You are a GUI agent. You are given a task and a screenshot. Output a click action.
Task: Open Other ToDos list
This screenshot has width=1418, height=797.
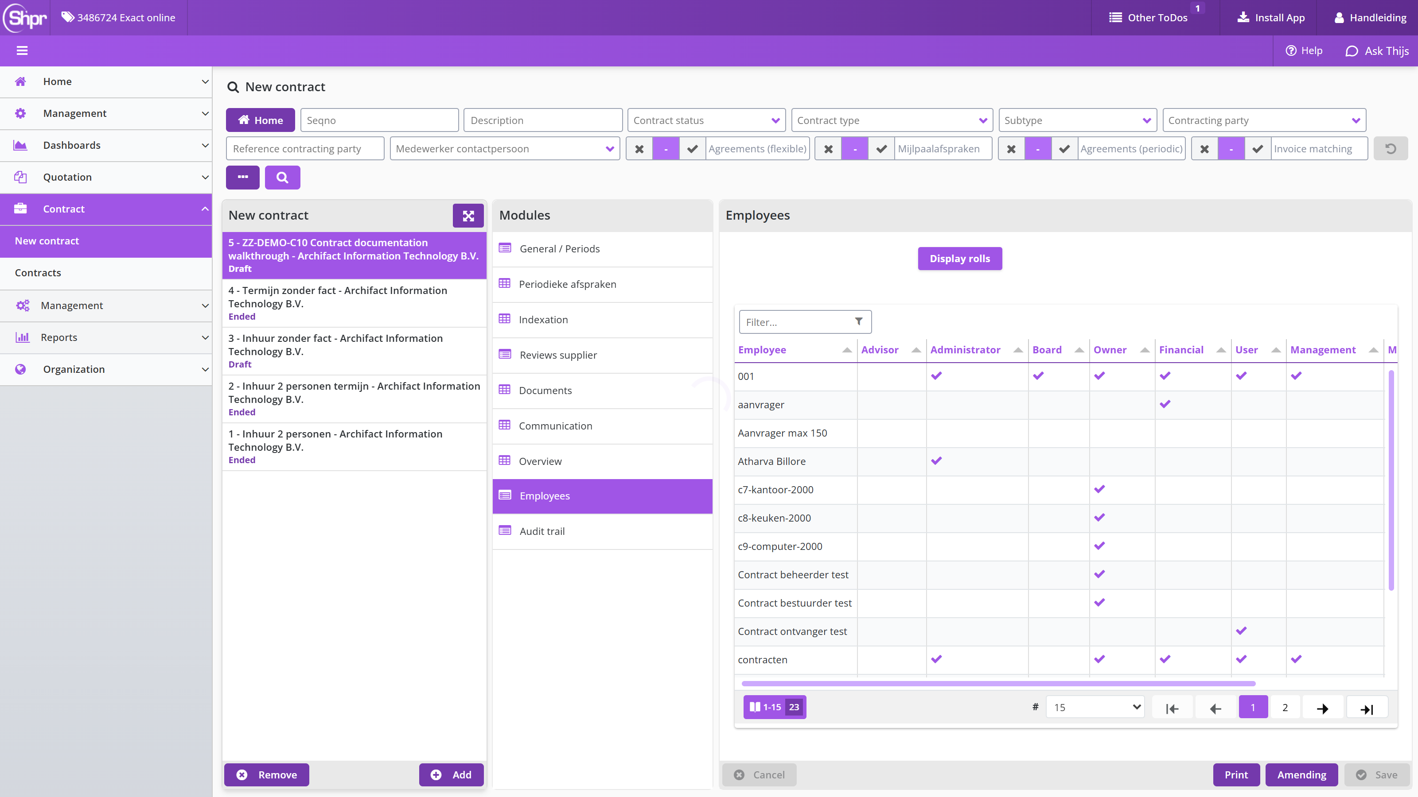(1148, 18)
